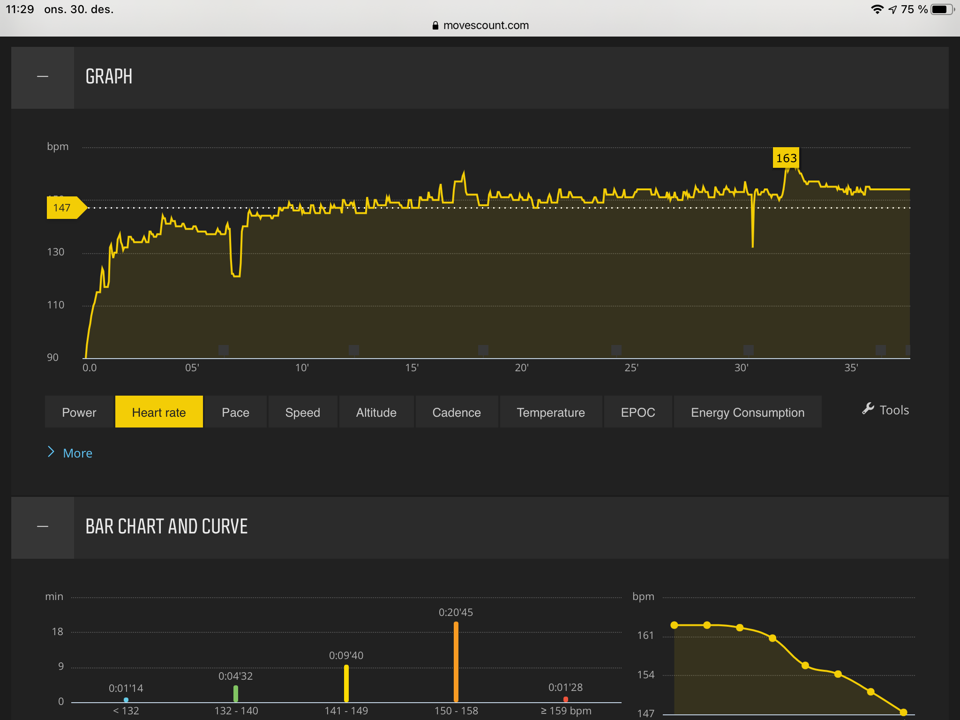Screen dimensions: 960x720
Task: Switch graph to Speed
Action: tap(303, 412)
